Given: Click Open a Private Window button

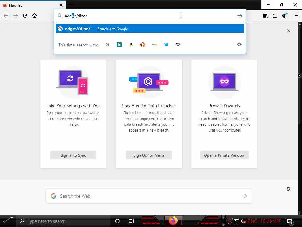Looking at the screenshot, I should coord(224,155).
